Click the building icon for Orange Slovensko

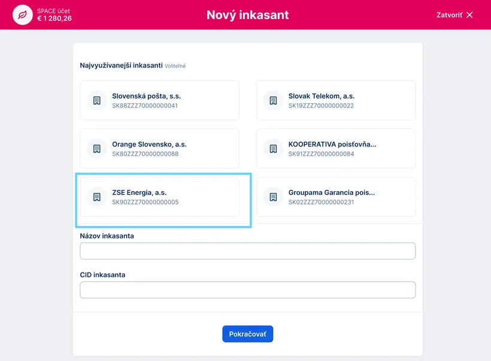tap(97, 148)
